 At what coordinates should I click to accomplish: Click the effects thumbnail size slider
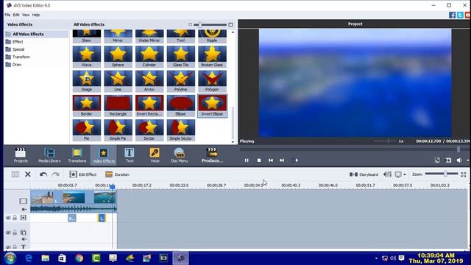pyautogui.click(x=210, y=24)
